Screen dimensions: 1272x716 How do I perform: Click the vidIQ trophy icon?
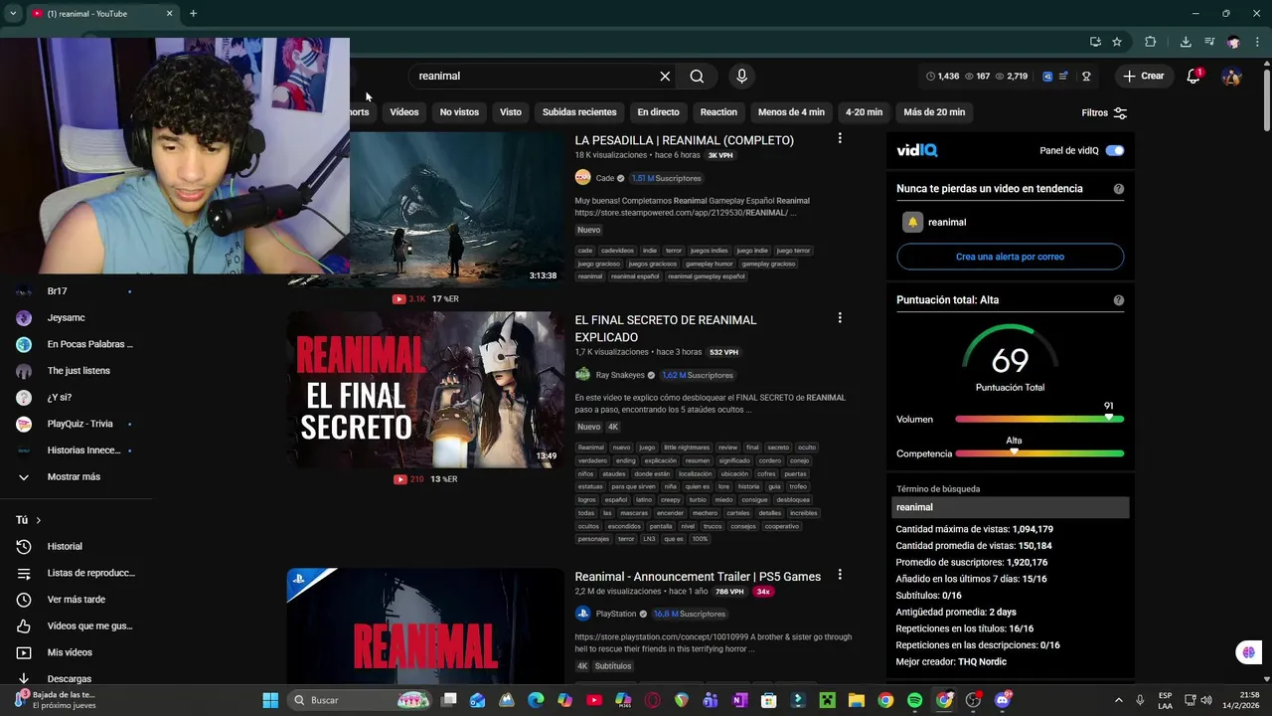tap(1086, 76)
